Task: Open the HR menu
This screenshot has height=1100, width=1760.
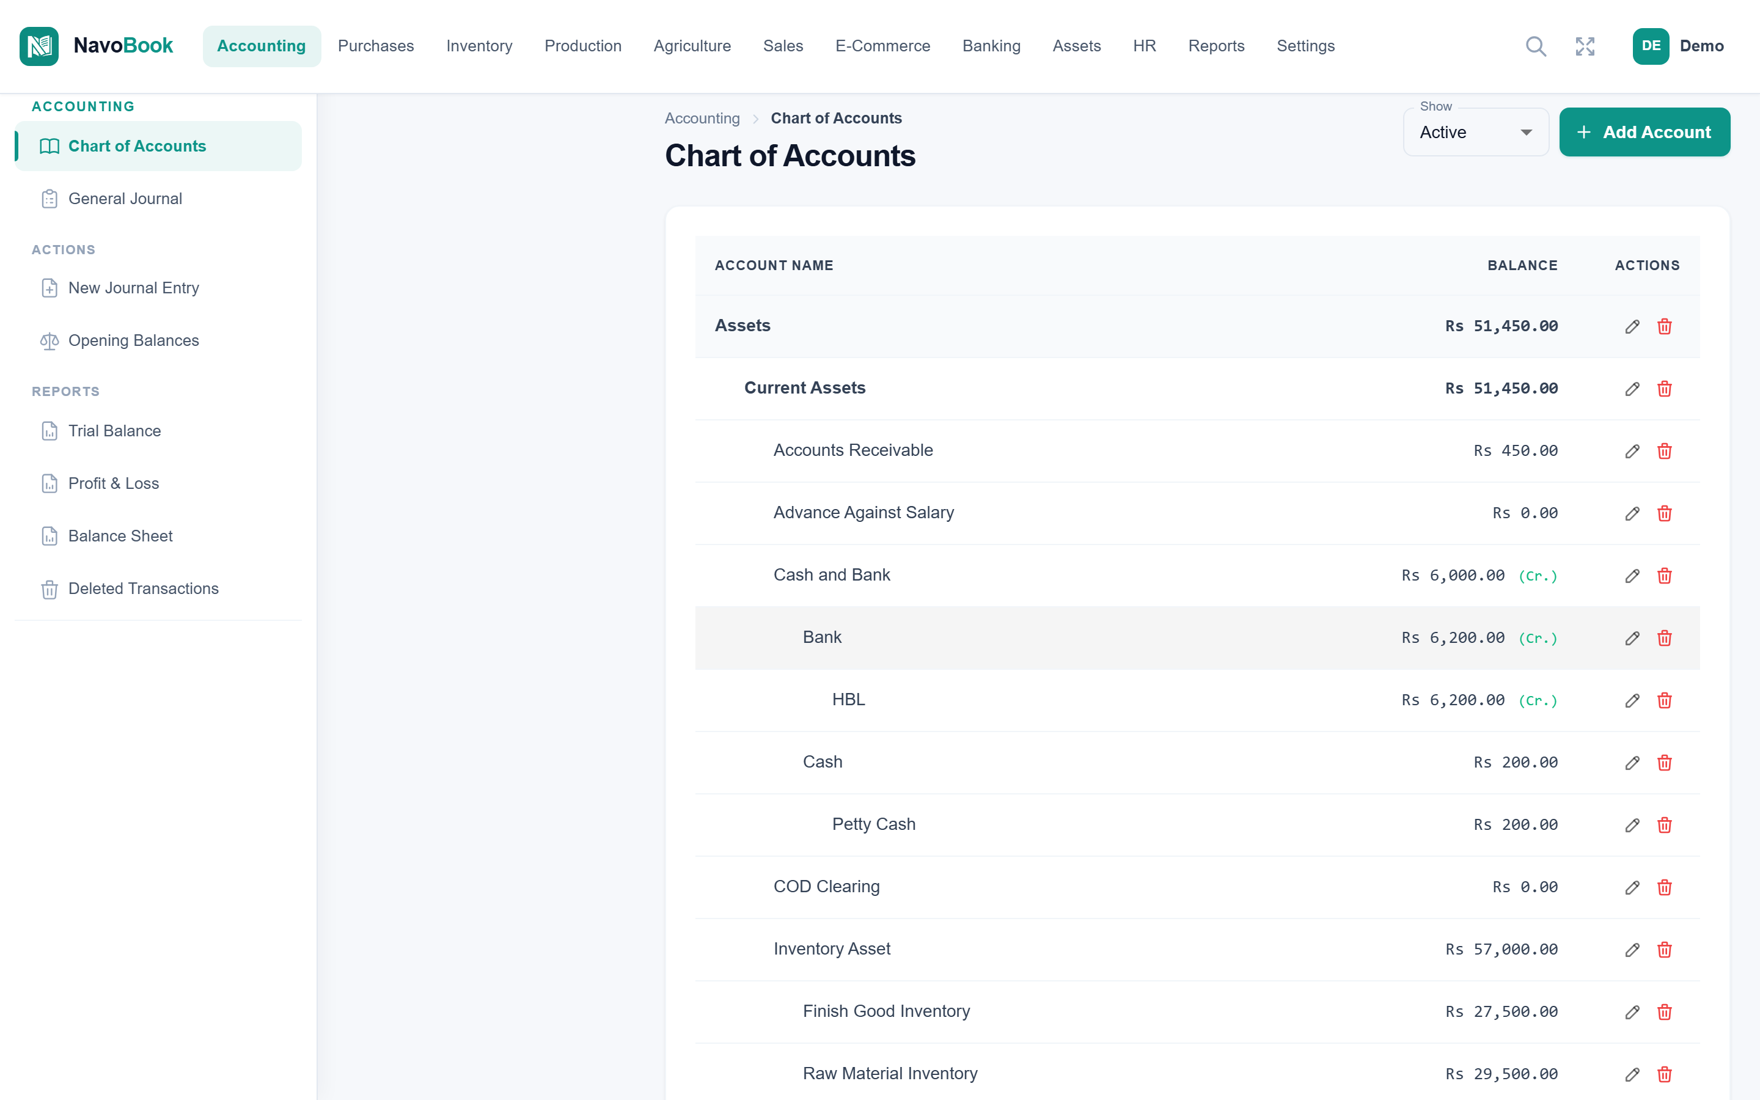Action: pos(1144,46)
